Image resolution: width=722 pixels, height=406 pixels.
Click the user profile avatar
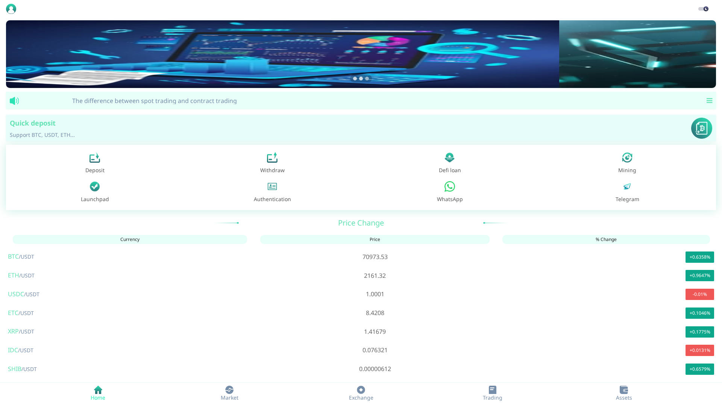[11, 9]
